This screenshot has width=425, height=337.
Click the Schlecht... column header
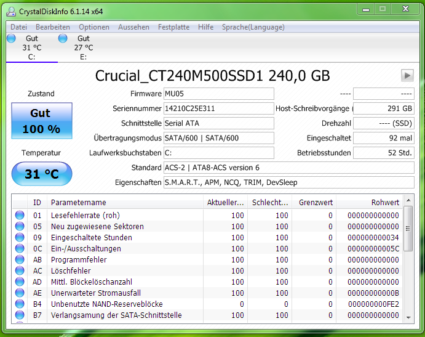click(269, 202)
